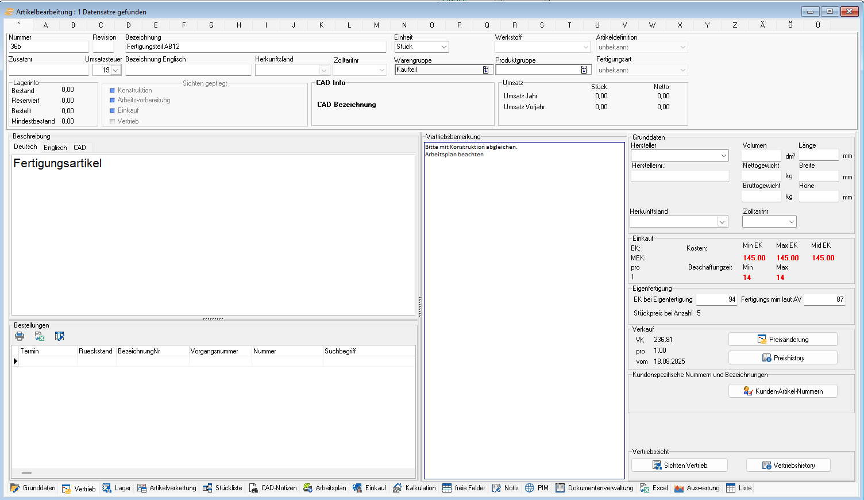Screen dimensions: 864x500
Task: Open the Kalkulation tab
Action: (414, 488)
